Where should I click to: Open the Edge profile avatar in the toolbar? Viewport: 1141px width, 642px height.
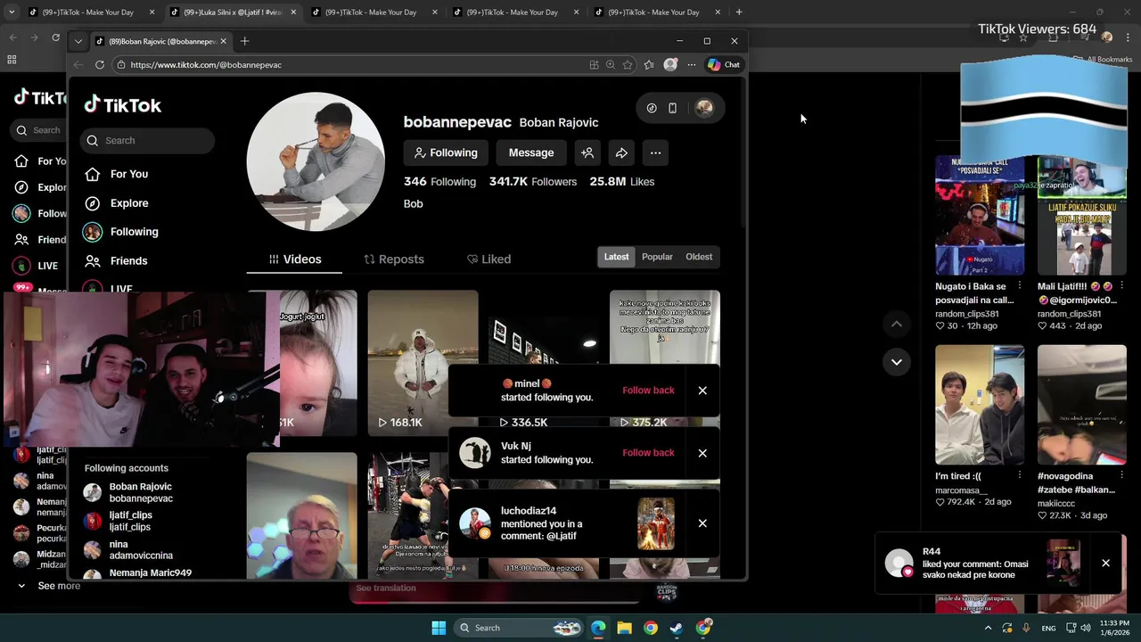pos(670,65)
